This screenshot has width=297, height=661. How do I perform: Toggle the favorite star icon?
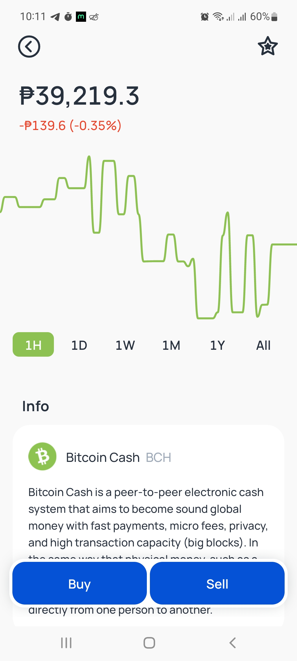[x=268, y=46]
